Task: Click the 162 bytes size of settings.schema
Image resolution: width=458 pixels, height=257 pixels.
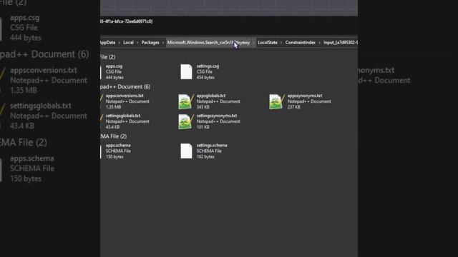Action: (205, 157)
